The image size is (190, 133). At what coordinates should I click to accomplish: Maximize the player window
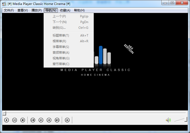point(172,3)
